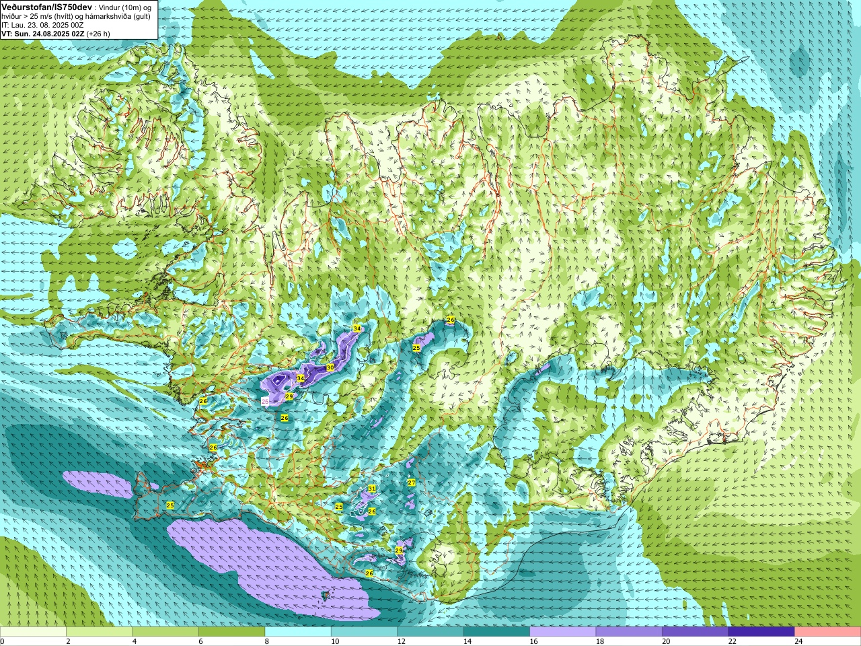The height and width of the screenshot is (646, 861).
Task: Click the white 25 gust label
Action: [x=265, y=401]
